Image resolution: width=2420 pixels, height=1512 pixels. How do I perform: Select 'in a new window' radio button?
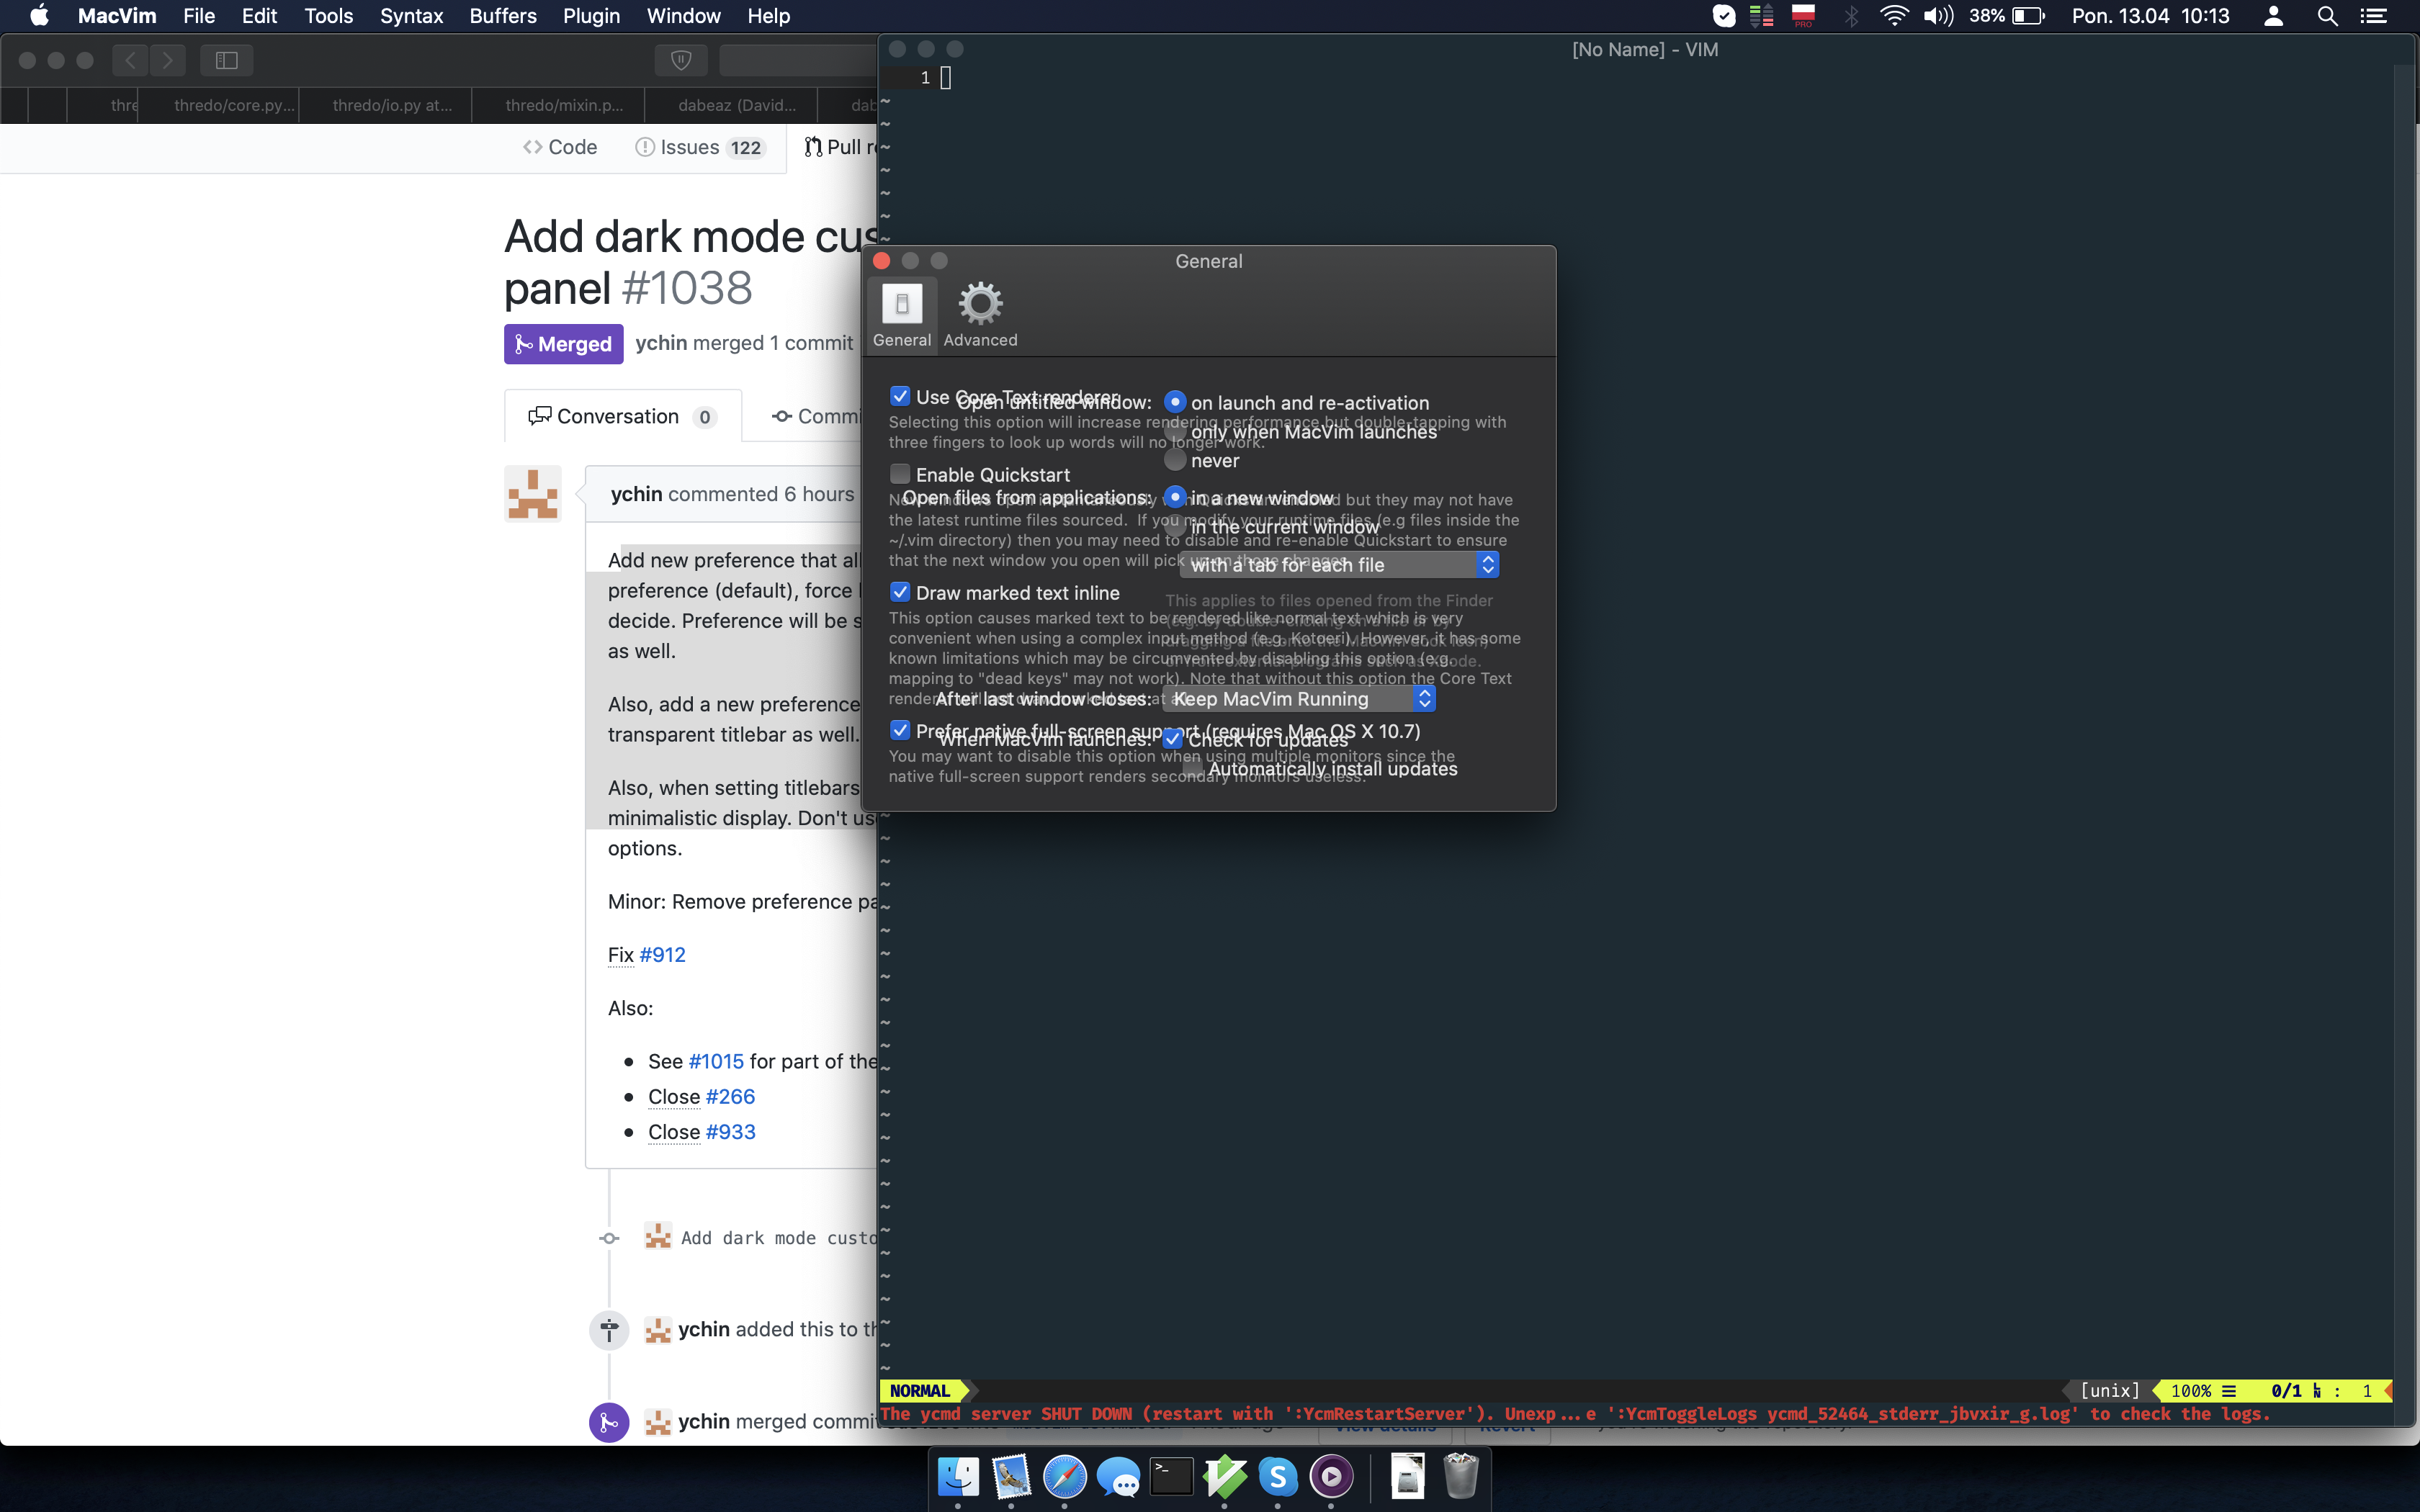coord(1175,497)
